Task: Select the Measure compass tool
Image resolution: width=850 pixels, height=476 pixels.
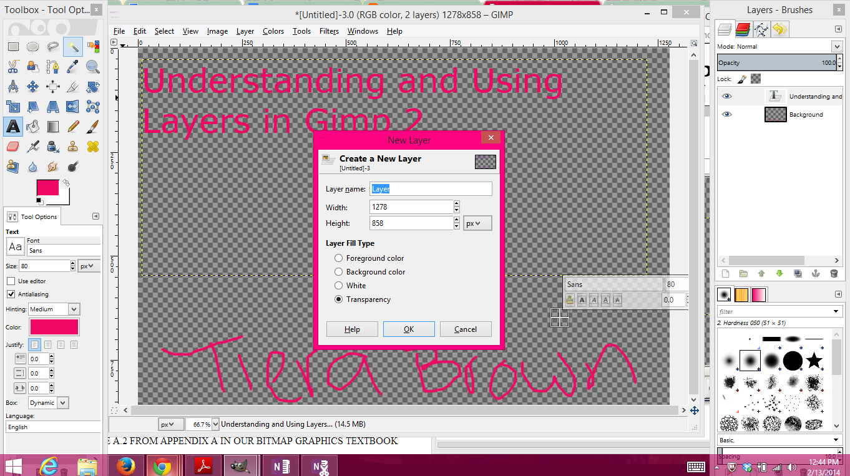Action: click(13, 86)
